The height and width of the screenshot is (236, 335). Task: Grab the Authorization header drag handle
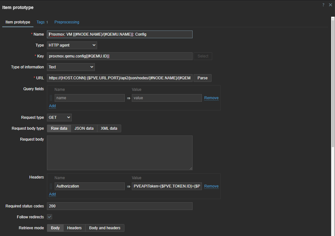click(51, 186)
